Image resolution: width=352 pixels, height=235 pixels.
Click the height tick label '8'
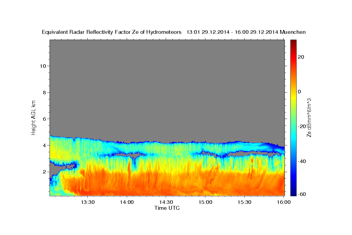click(44, 92)
